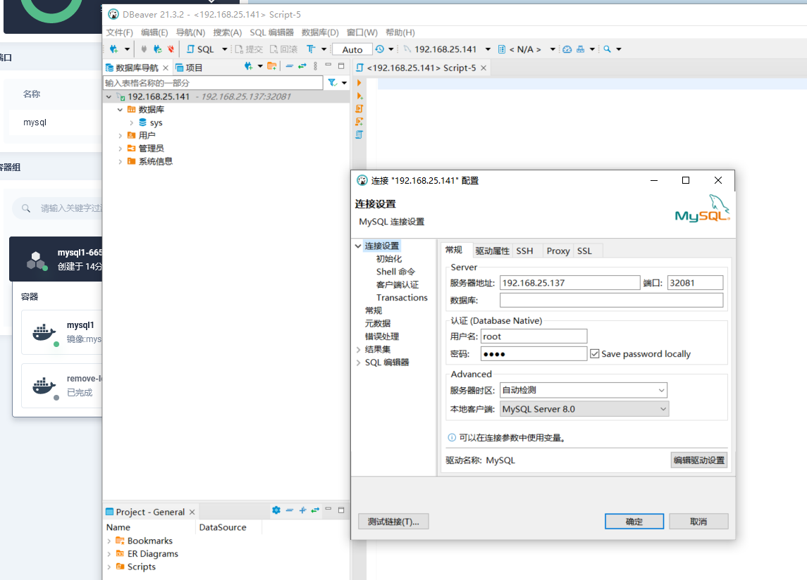Viewport: 807px width, 580px height.
Task: Switch to the 项目 tab
Action: (x=189, y=68)
